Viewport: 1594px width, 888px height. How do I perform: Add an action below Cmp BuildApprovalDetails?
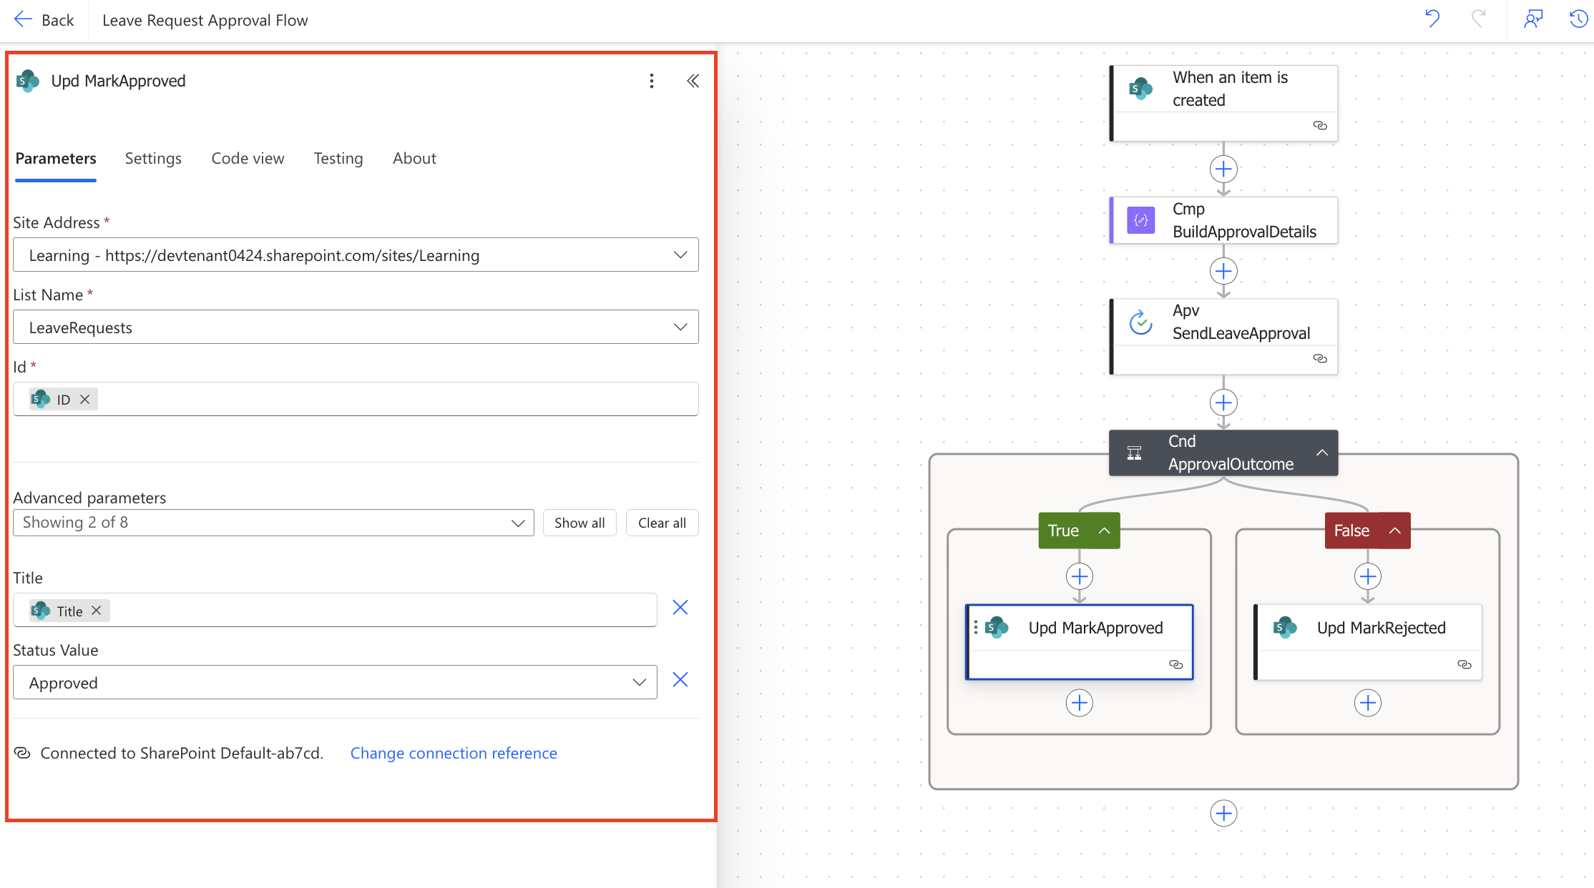point(1223,271)
